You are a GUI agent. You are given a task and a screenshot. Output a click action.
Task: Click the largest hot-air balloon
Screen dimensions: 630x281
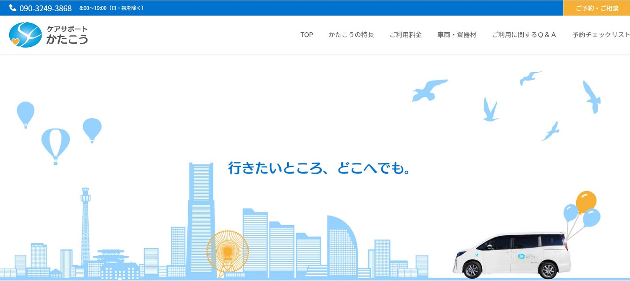[x=55, y=143]
